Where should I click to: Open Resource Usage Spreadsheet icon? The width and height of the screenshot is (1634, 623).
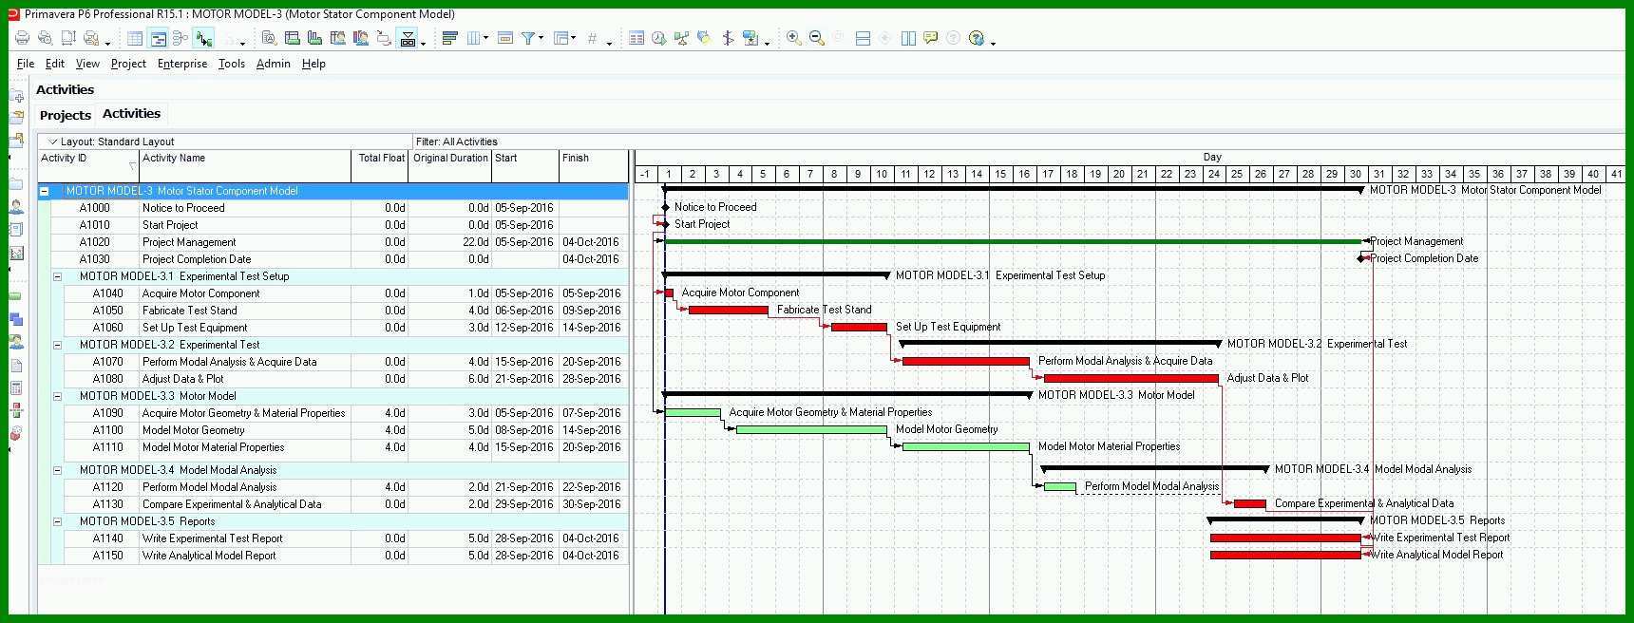336,38
